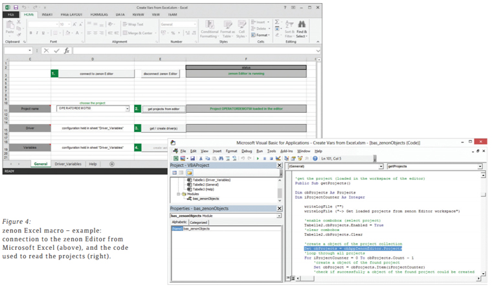Viewport: 492px width, 288px height.
Task: Open Project Explorer icon in VBA toolbar
Action: click(x=287, y=159)
